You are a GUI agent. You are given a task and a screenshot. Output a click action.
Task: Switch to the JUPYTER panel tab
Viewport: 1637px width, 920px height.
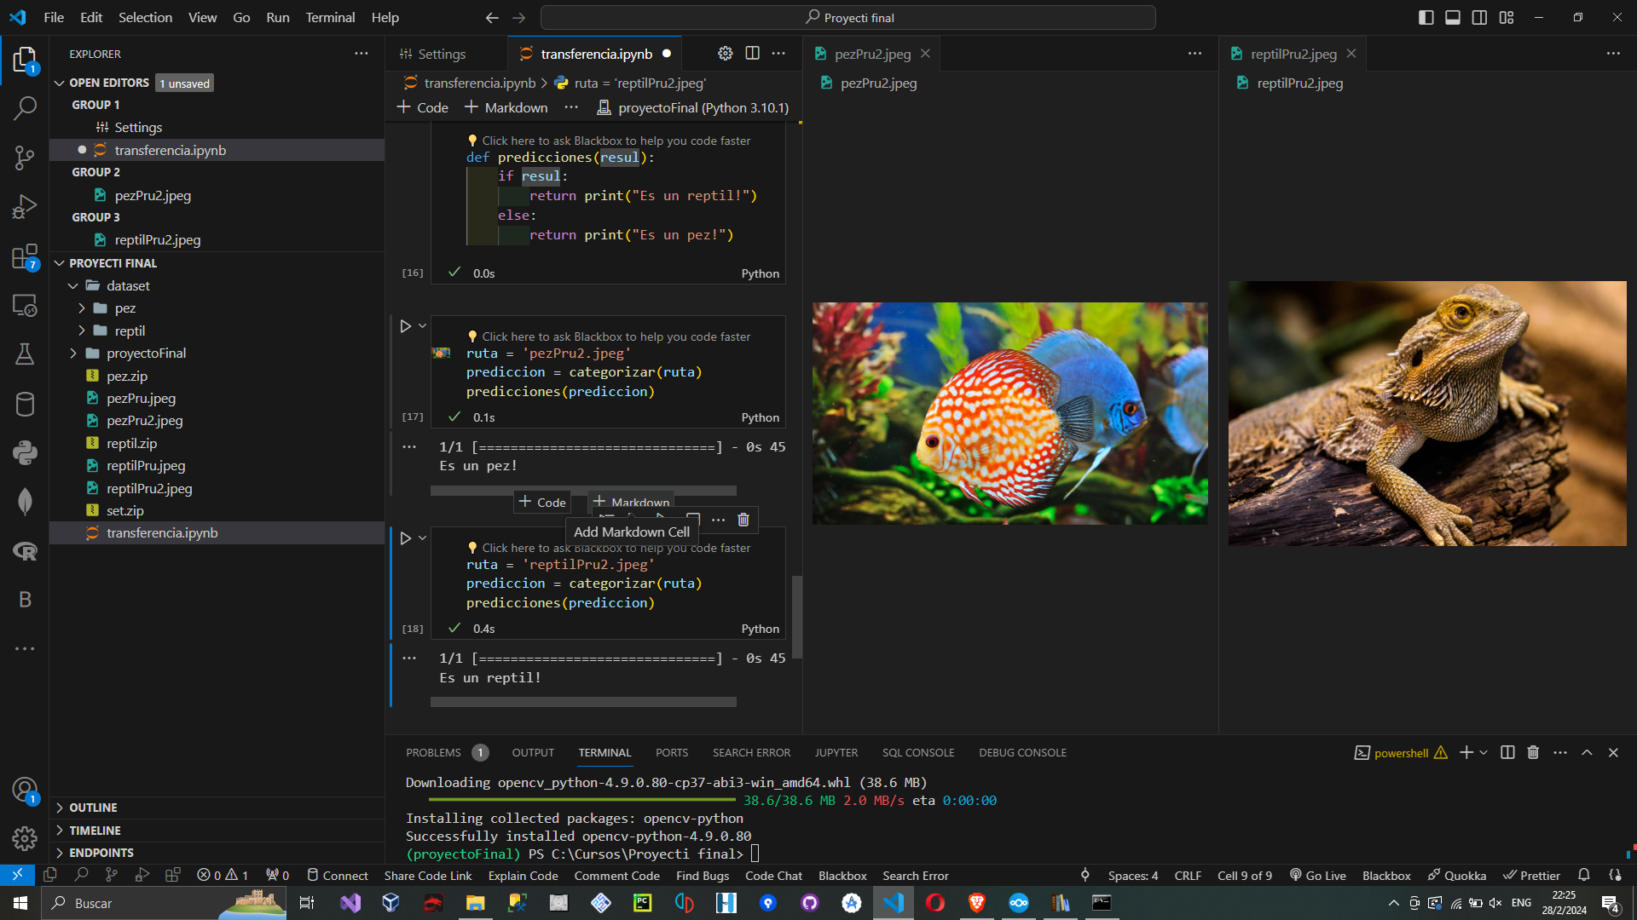click(x=836, y=753)
